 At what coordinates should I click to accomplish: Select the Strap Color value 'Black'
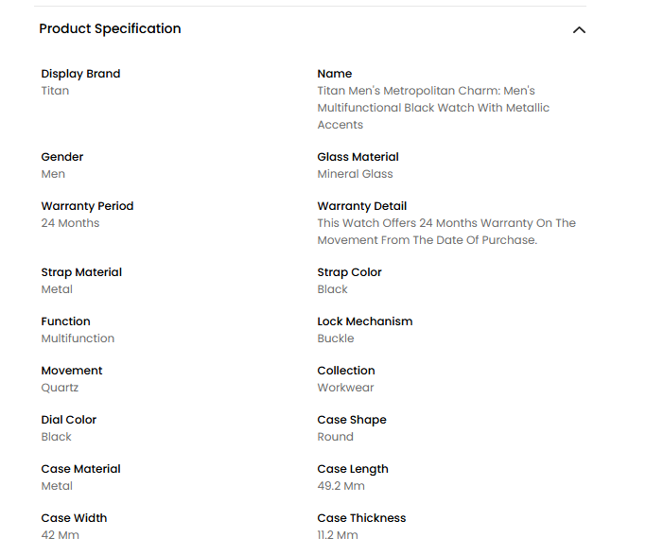click(333, 289)
